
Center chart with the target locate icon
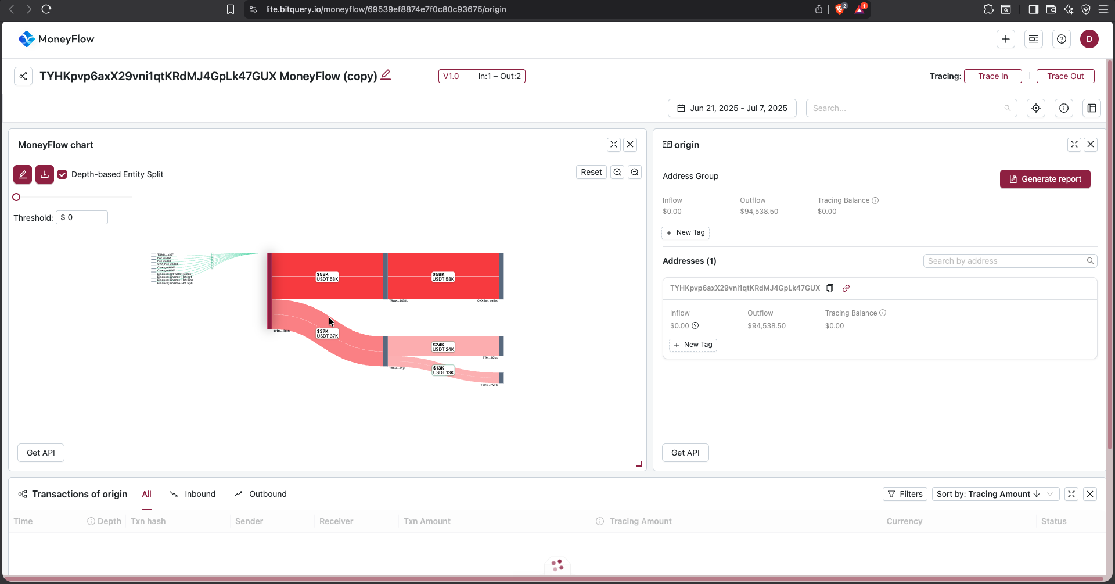click(1036, 108)
